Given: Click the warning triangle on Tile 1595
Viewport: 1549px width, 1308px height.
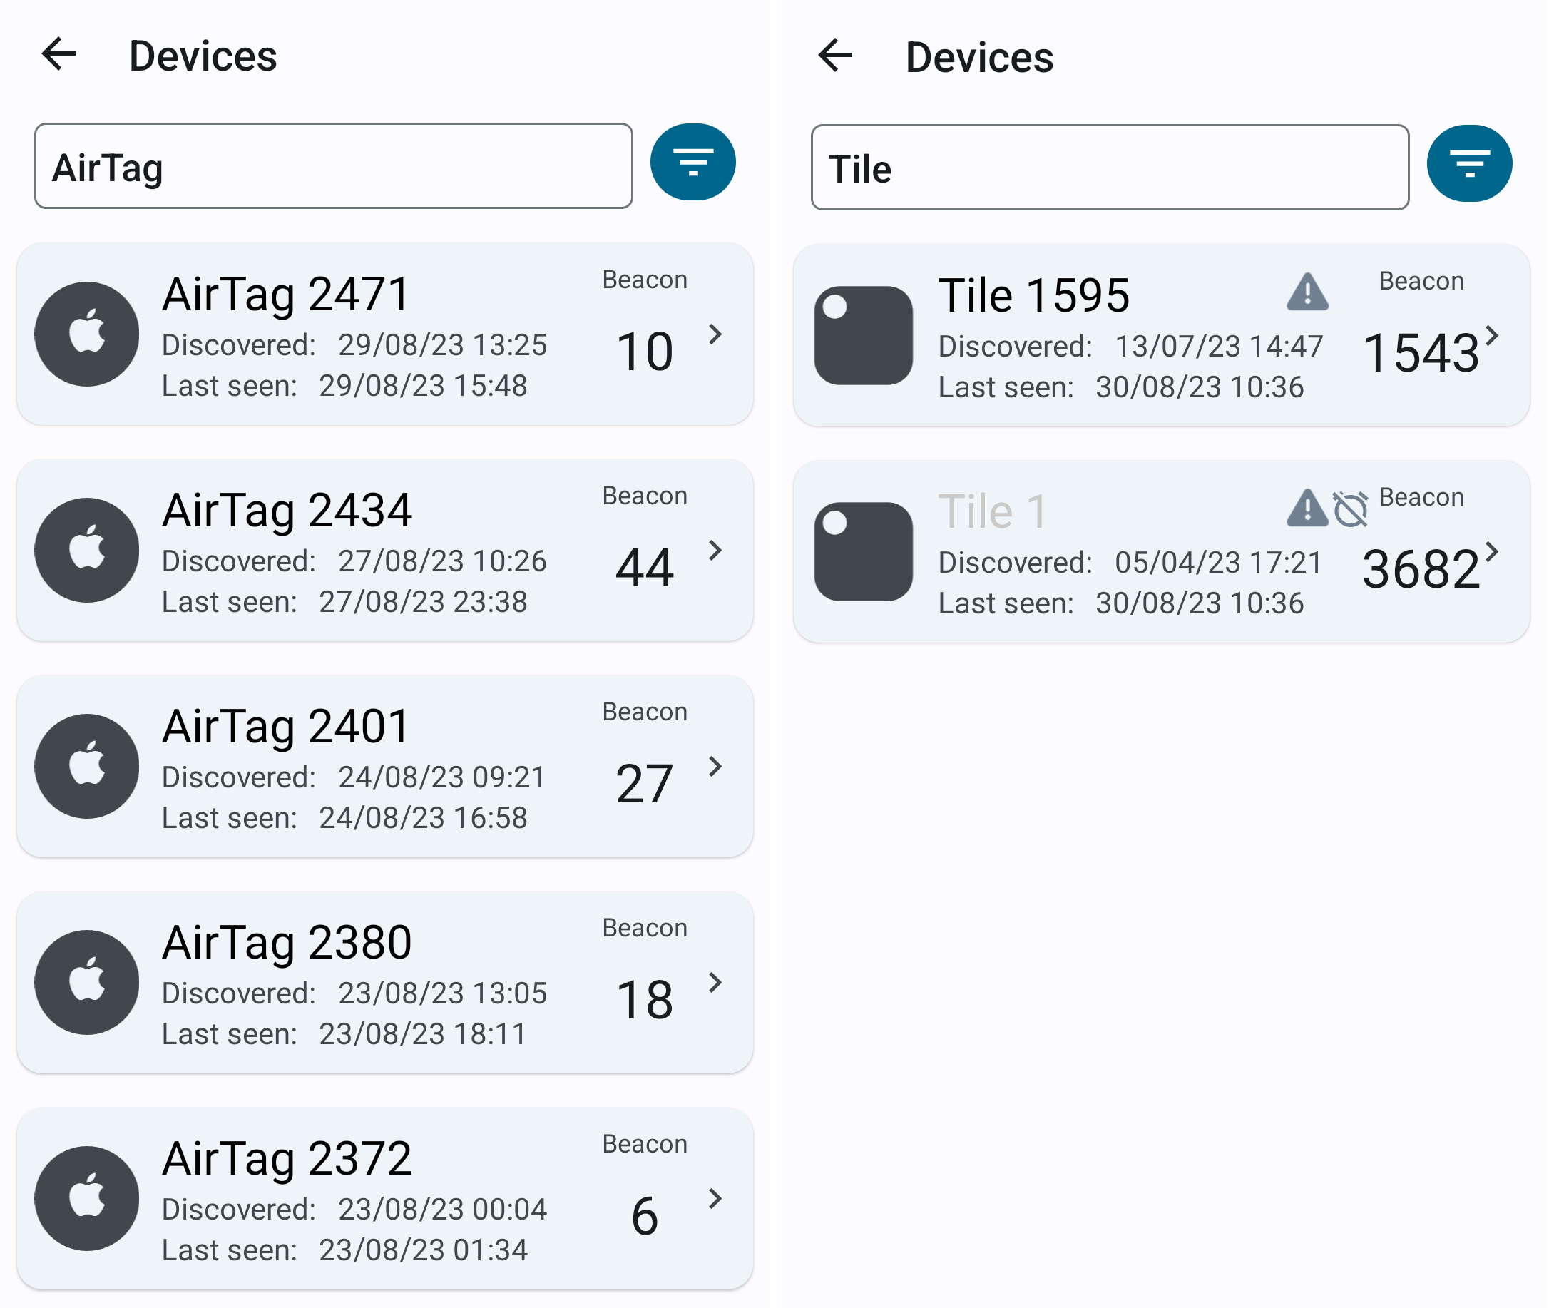Looking at the screenshot, I should (1308, 292).
